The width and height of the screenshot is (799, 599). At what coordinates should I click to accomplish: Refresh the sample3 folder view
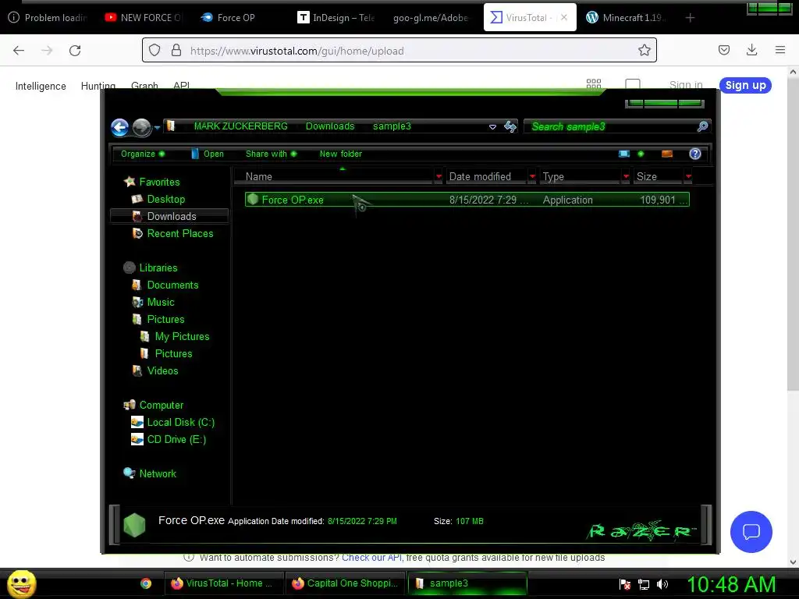510,127
